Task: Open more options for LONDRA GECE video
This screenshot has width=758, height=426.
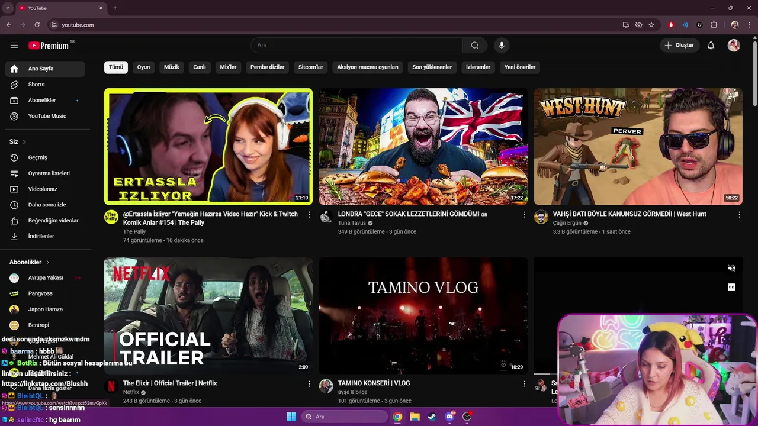Action: tap(524, 215)
